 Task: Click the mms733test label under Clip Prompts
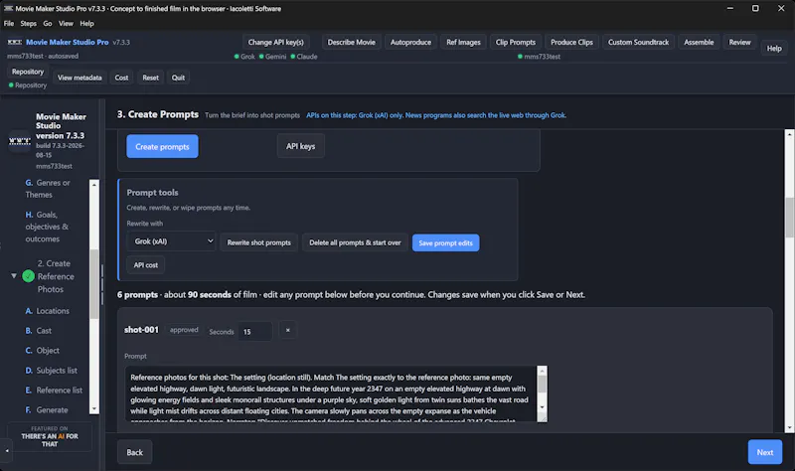pos(539,57)
